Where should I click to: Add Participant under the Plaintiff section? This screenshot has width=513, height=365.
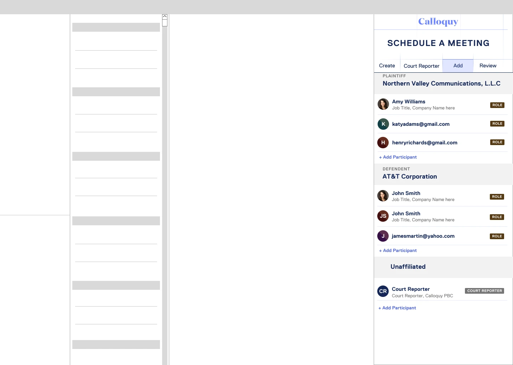(398, 157)
